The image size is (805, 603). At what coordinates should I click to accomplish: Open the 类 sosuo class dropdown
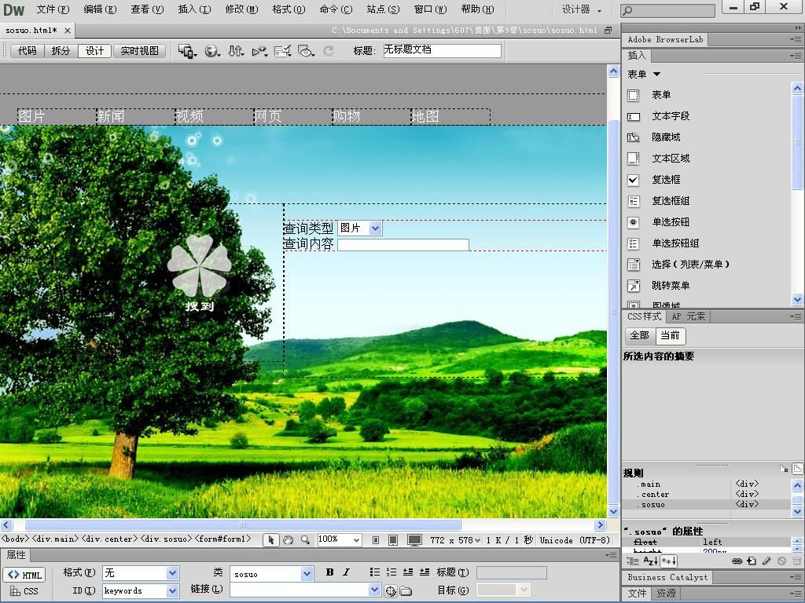(307, 574)
